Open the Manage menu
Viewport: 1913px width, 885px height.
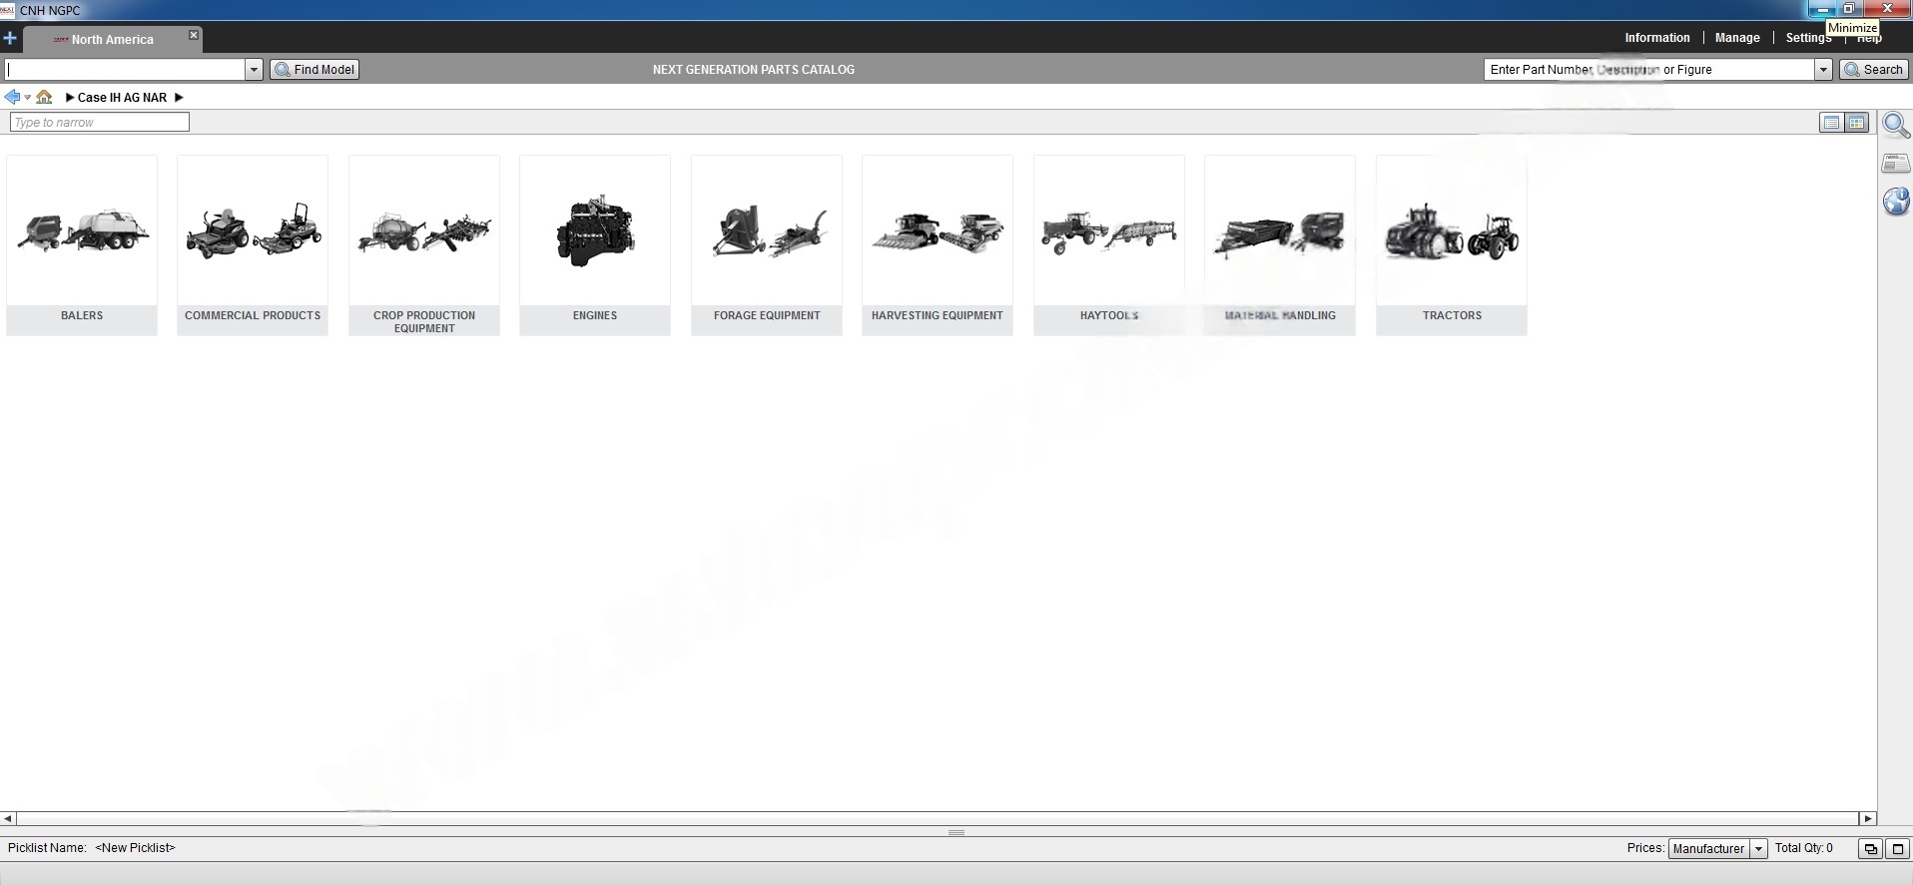coord(1736,38)
